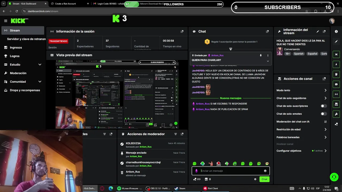Open chat settings gear icon
The width and height of the screenshot is (342, 192).
coord(255,179)
